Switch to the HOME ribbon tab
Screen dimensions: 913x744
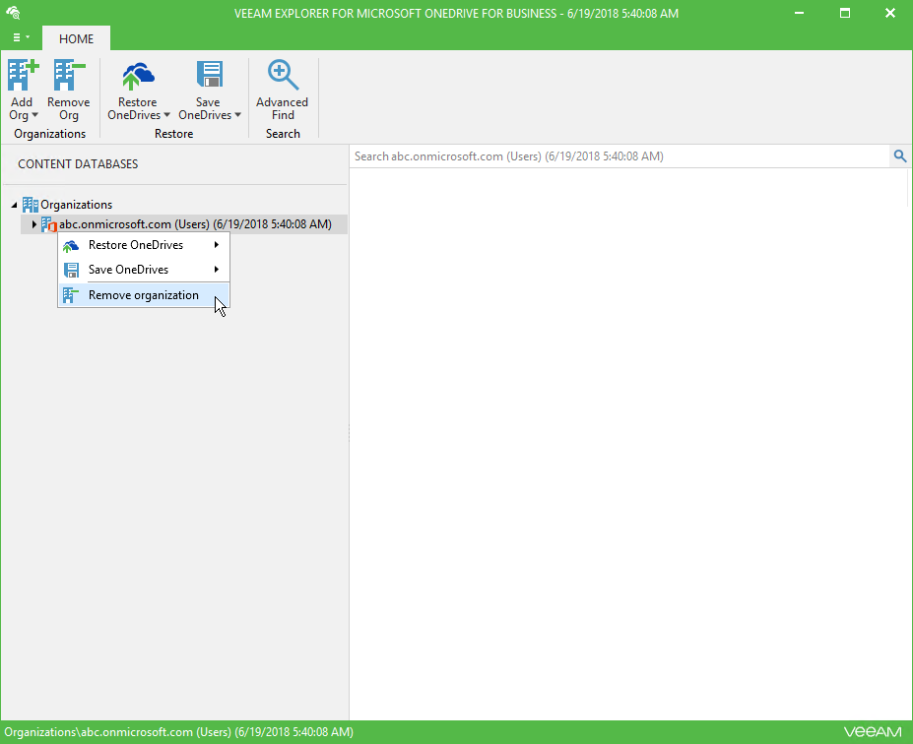tap(76, 39)
